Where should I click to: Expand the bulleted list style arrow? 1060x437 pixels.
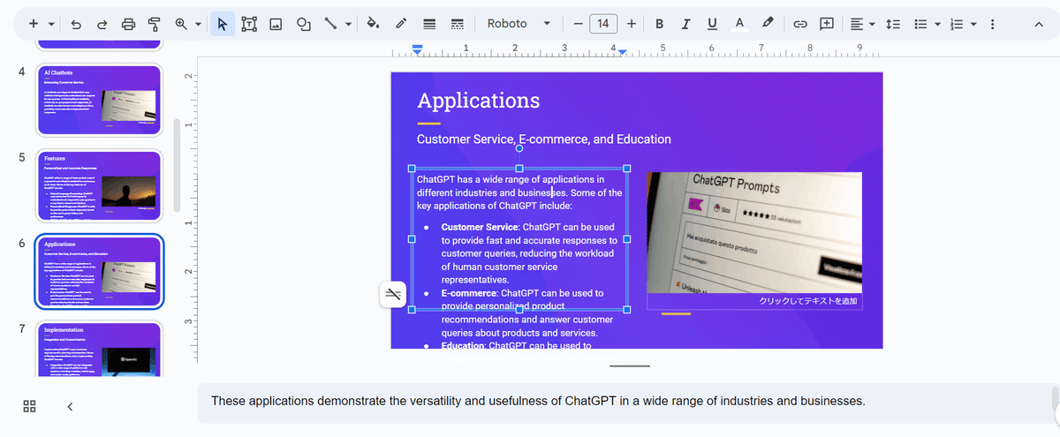[937, 24]
